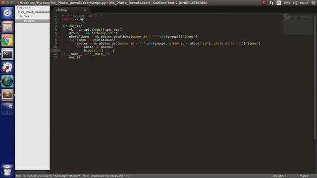Open the session gear menu

313,3
